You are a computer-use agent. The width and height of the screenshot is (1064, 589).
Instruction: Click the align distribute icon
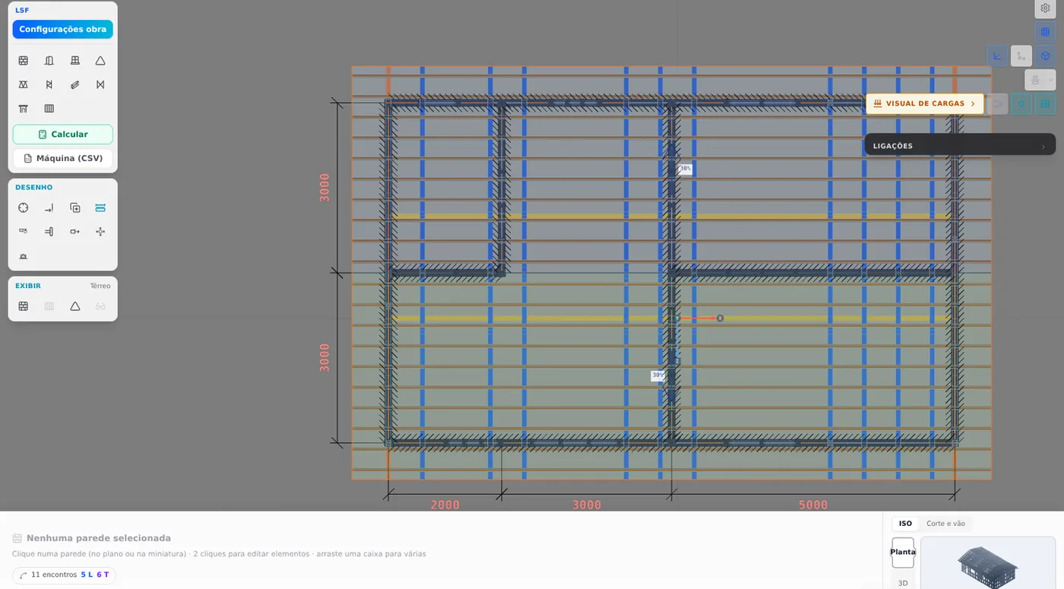1035,80
